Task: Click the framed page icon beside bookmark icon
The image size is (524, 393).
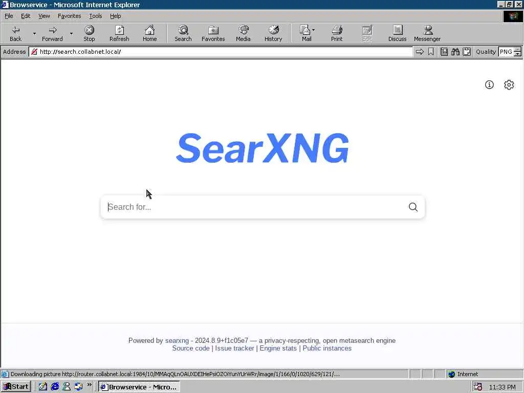Action: (x=444, y=52)
